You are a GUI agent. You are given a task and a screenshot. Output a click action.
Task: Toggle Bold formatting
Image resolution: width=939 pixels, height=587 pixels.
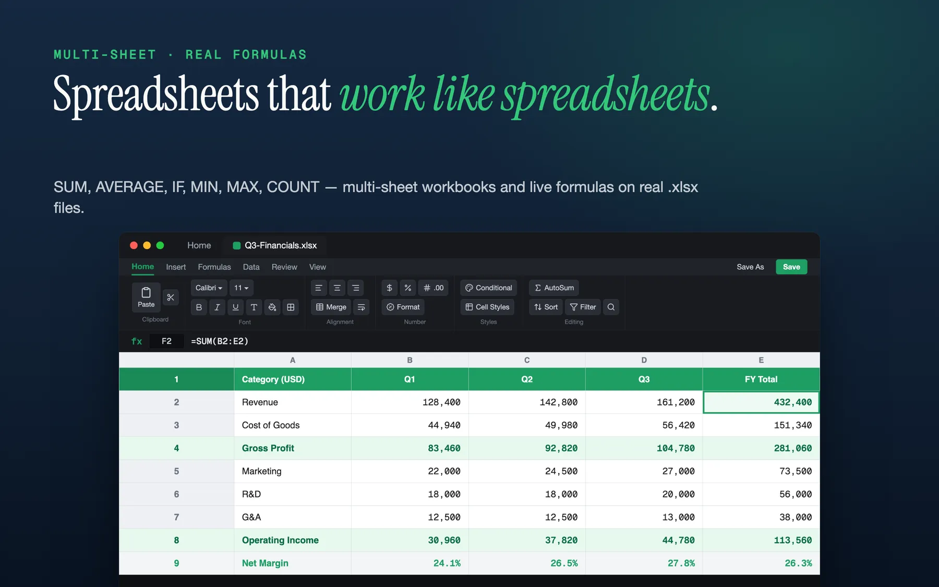[199, 307]
